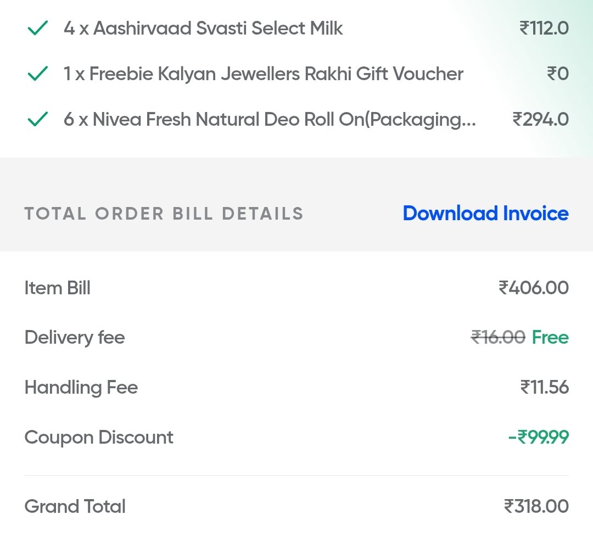Open the 4 x Aashirvaad Svasti Select Milk item
The image size is (593, 537).
tap(203, 29)
